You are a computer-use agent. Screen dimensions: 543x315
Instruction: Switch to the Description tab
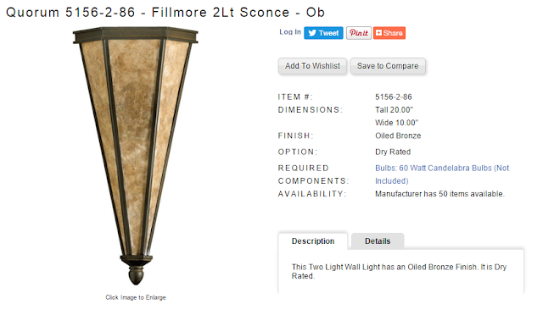(313, 241)
